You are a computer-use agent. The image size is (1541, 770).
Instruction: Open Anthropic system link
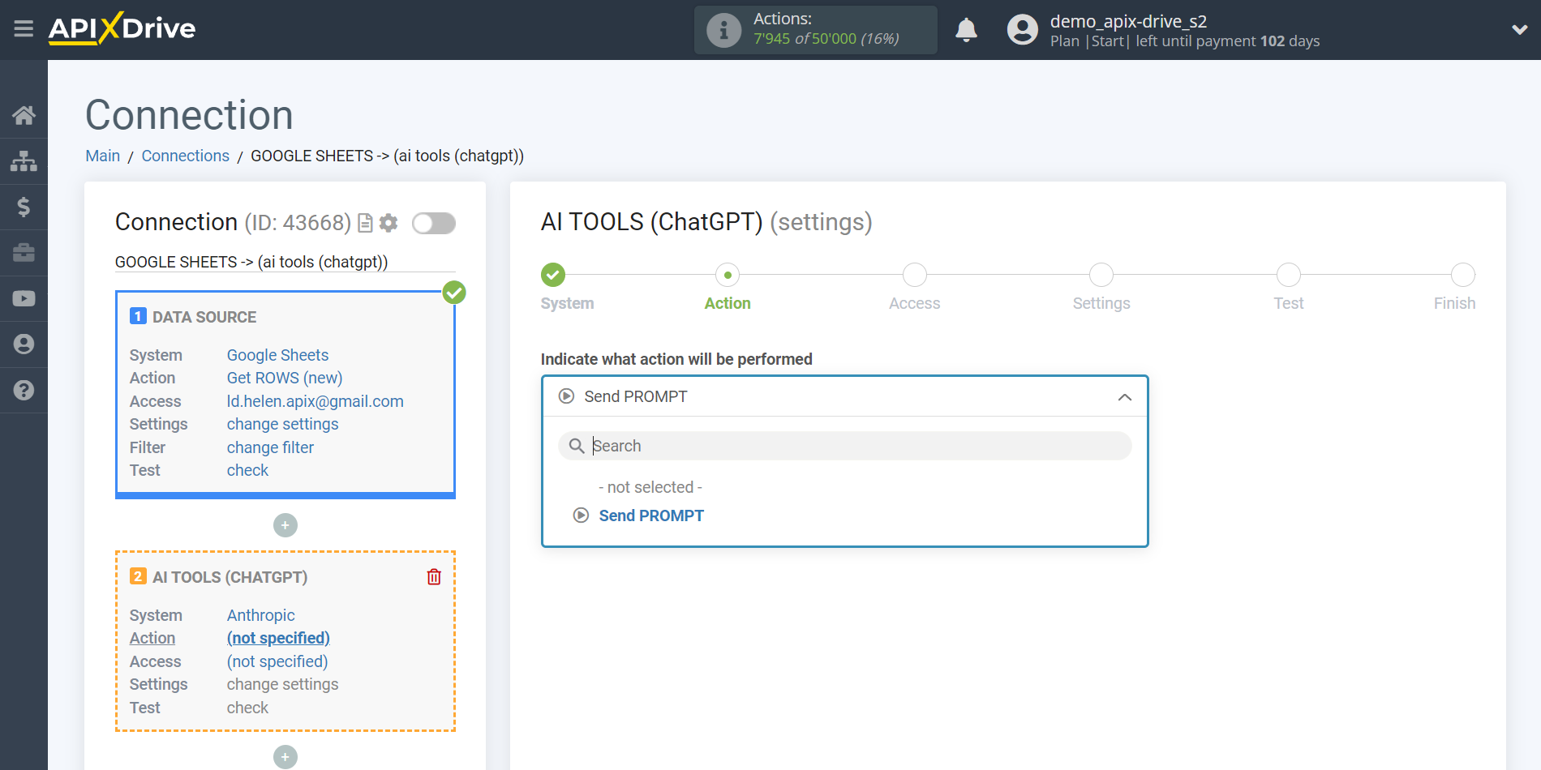click(260, 615)
